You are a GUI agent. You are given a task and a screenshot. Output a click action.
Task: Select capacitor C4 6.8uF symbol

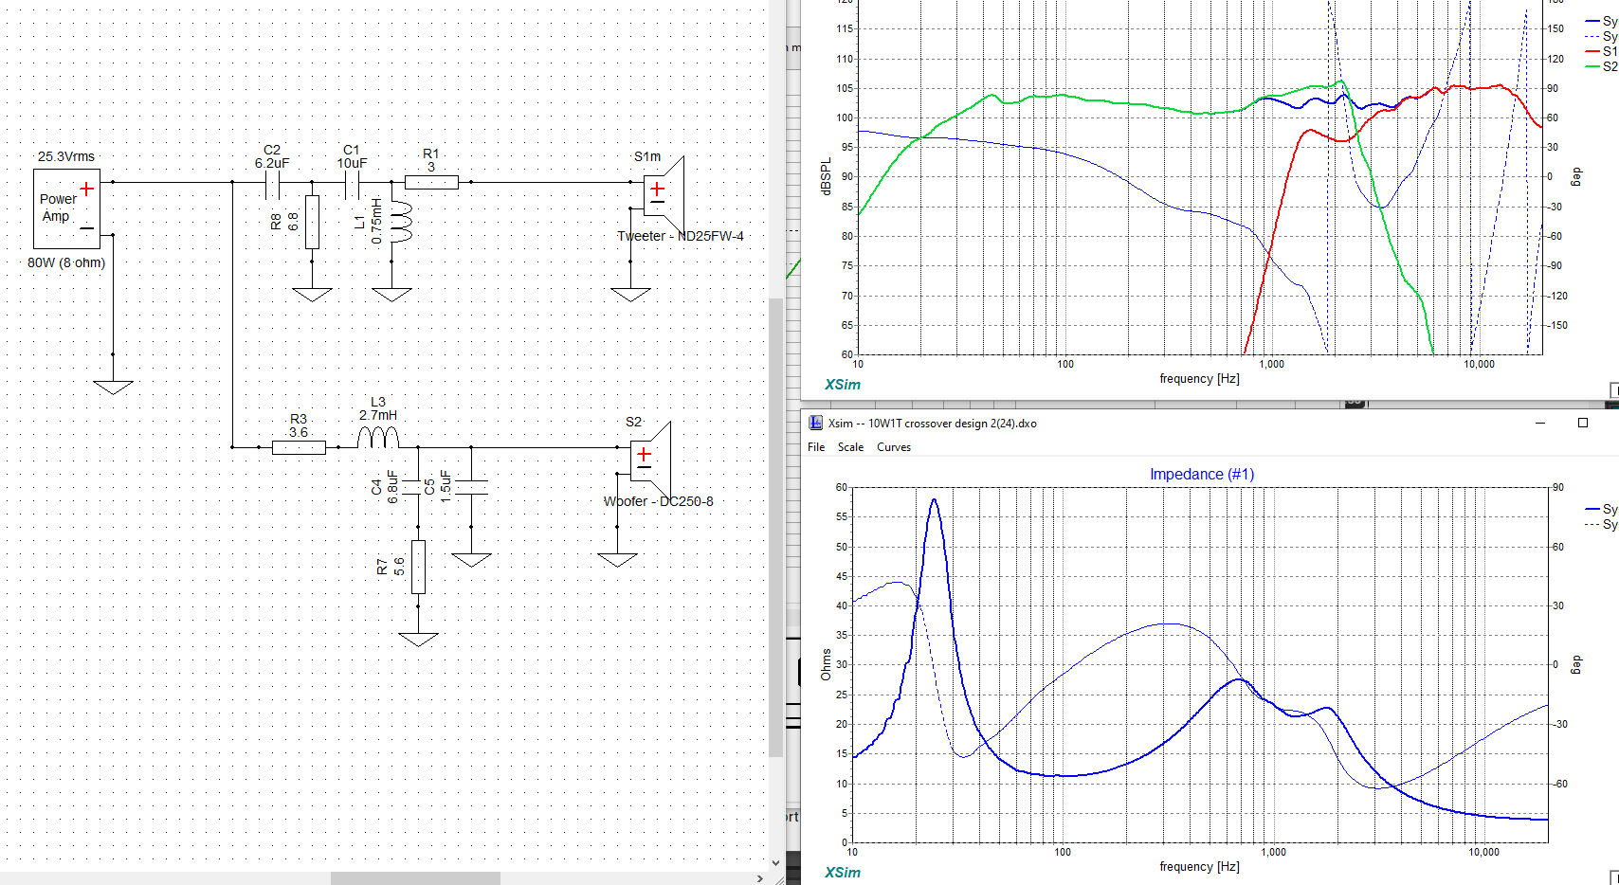tap(410, 487)
